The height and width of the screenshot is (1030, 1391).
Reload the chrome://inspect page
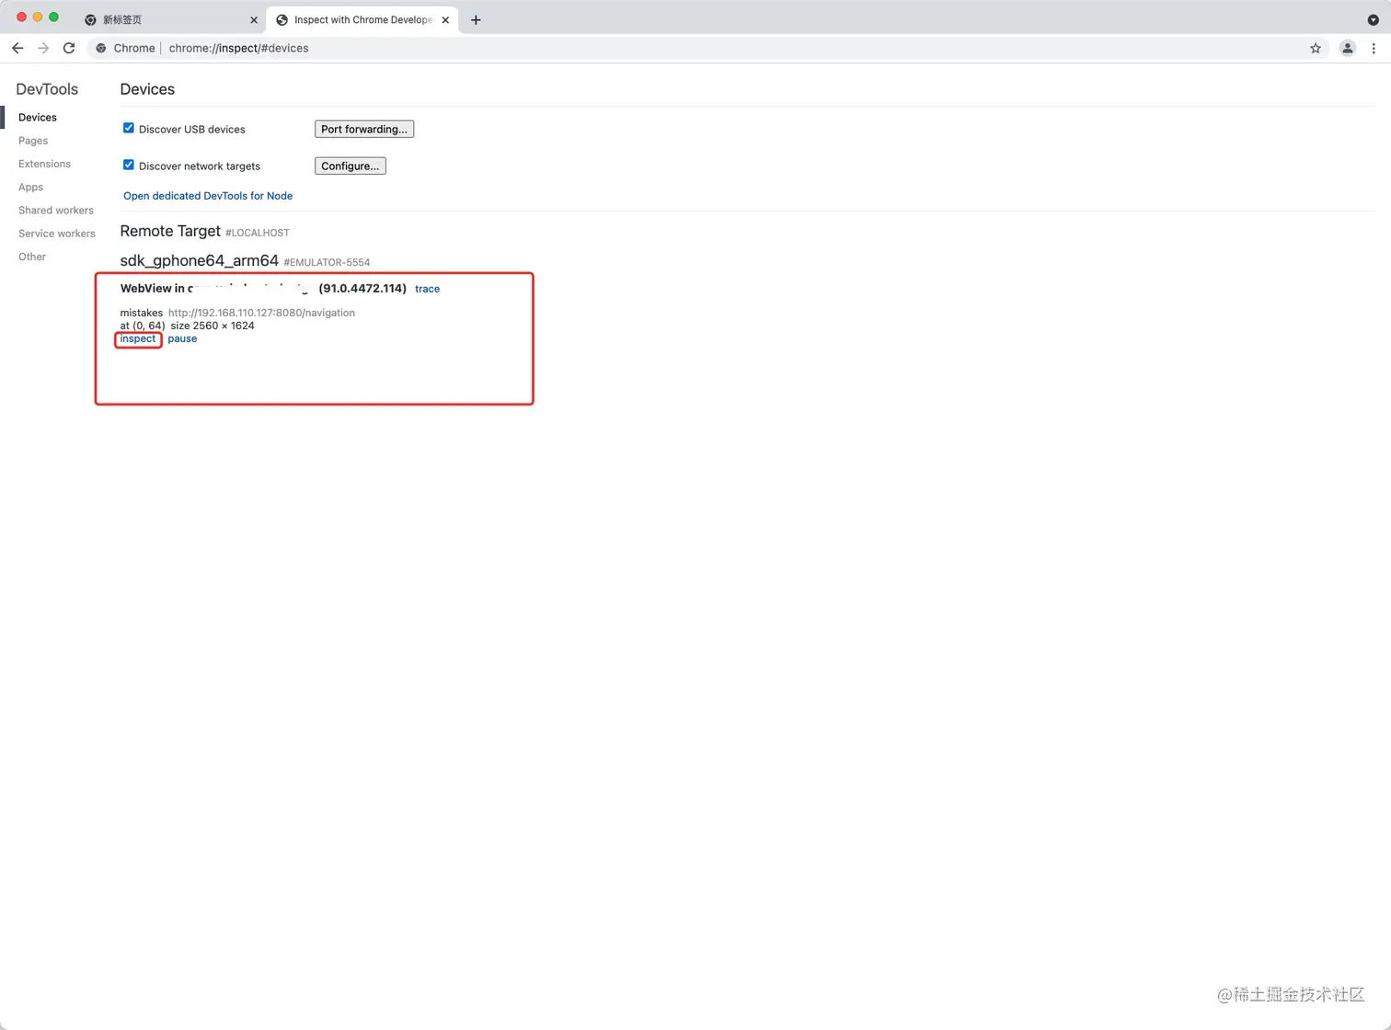[x=69, y=48]
